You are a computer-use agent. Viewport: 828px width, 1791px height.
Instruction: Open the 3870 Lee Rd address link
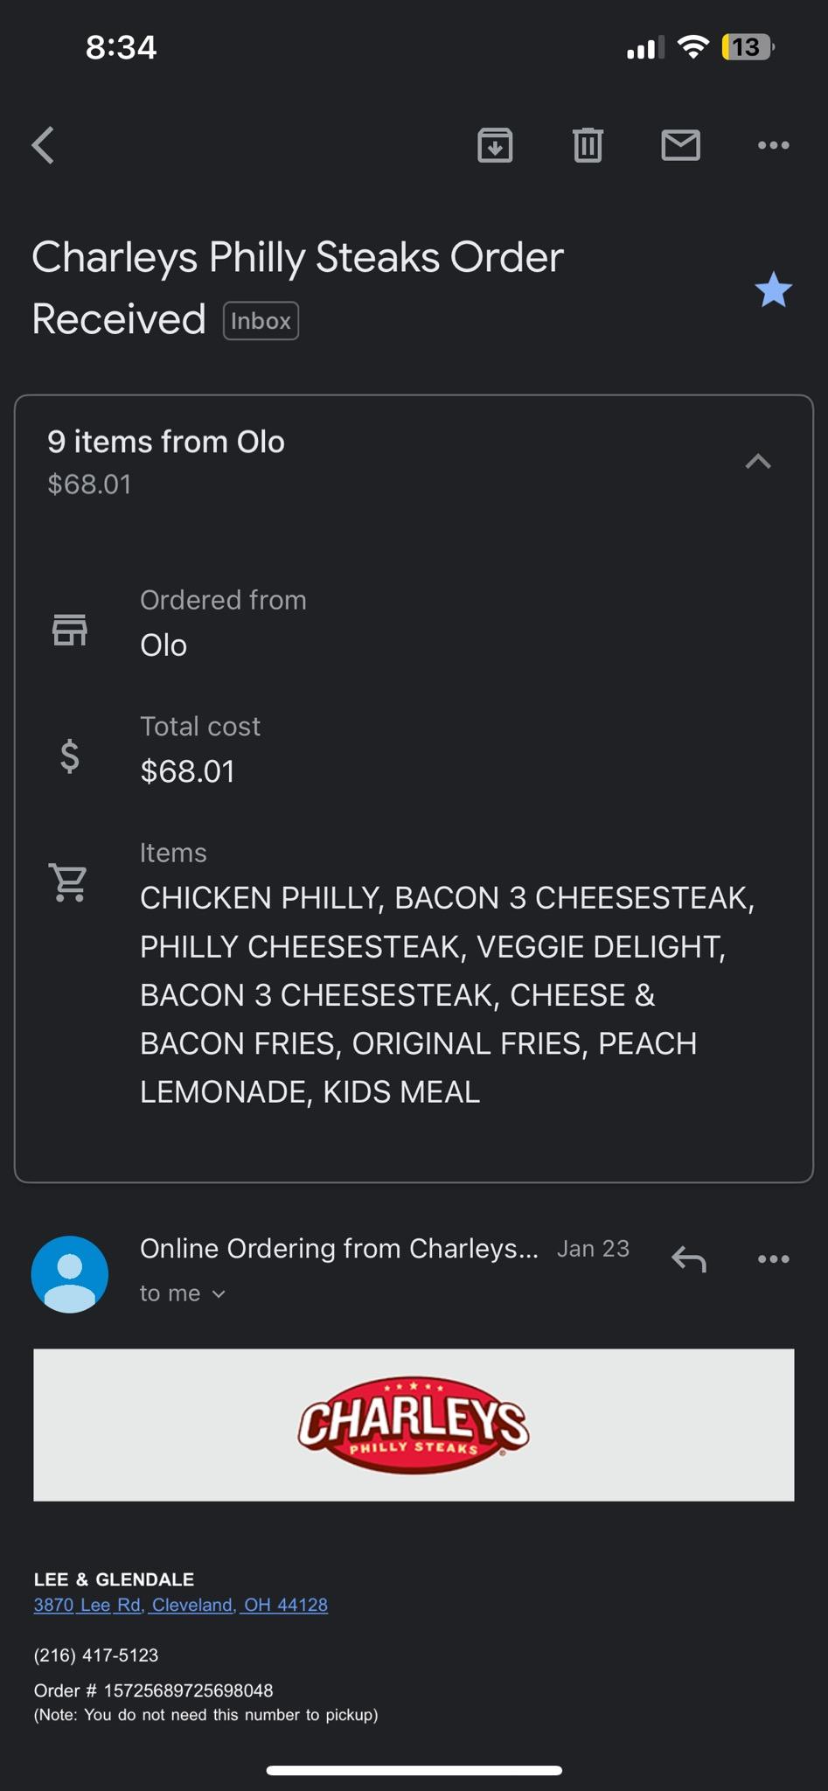click(180, 1605)
